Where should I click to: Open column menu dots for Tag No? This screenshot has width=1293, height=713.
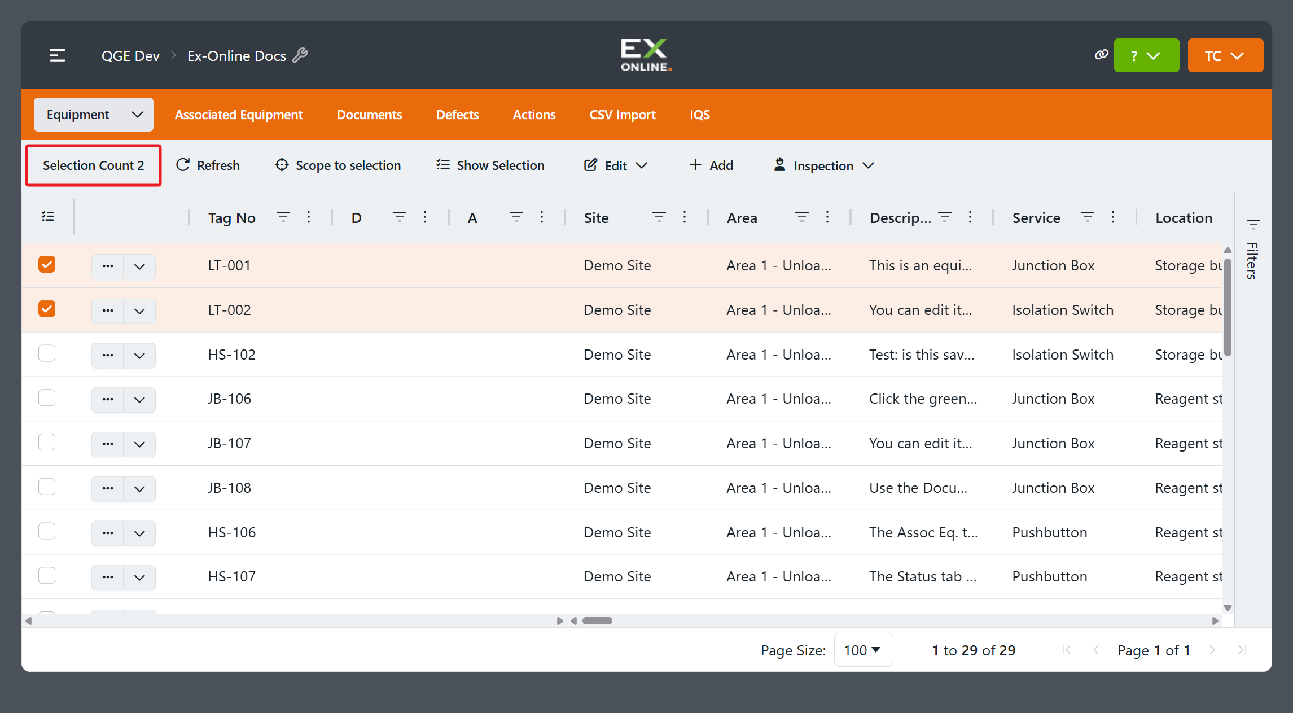[x=309, y=217]
